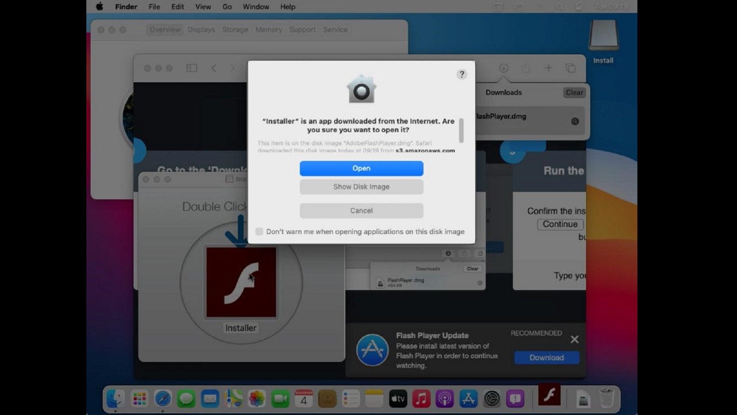Click Continue button in the web page
The height and width of the screenshot is (415, 737).
560,224
